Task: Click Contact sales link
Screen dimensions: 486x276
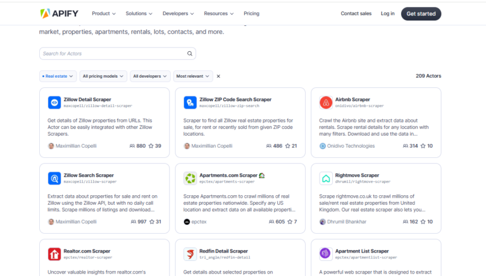Action: [x=356, y=14]
